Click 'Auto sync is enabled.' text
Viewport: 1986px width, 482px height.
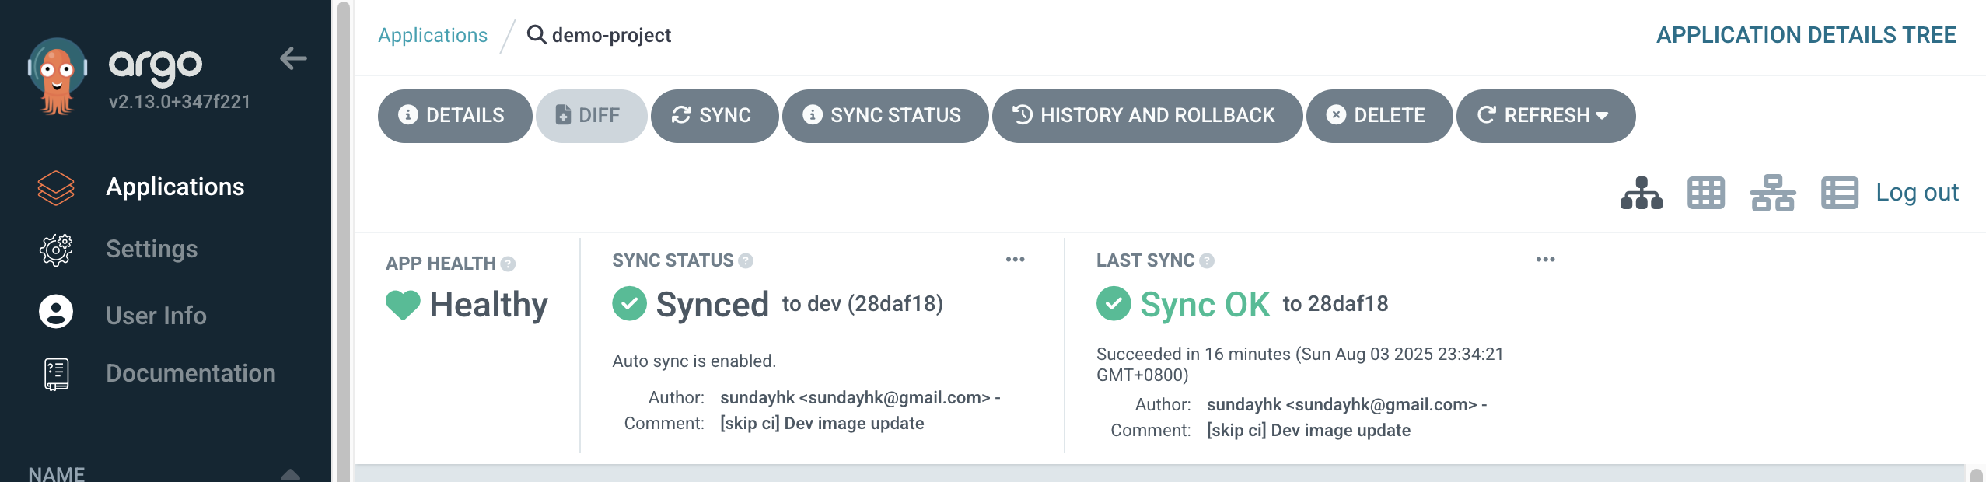[694, 361]
